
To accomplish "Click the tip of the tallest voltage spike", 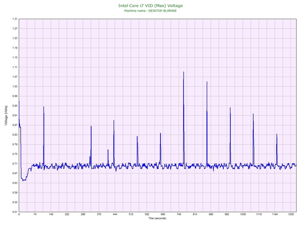I will point(184,72).
